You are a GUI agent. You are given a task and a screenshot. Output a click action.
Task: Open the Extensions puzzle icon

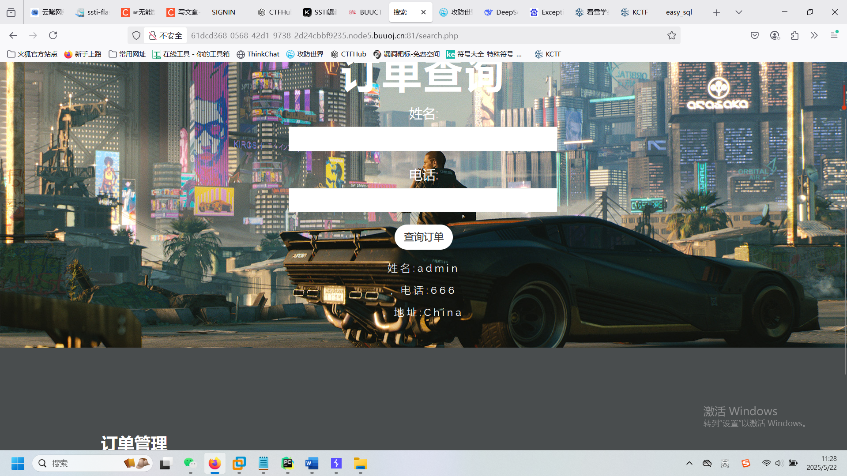(x=794, y=35)
